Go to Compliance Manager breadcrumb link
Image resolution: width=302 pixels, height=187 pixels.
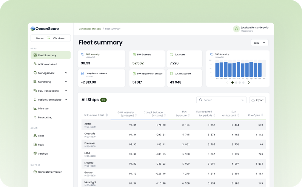pyautogui.click(x=90, y=29)
